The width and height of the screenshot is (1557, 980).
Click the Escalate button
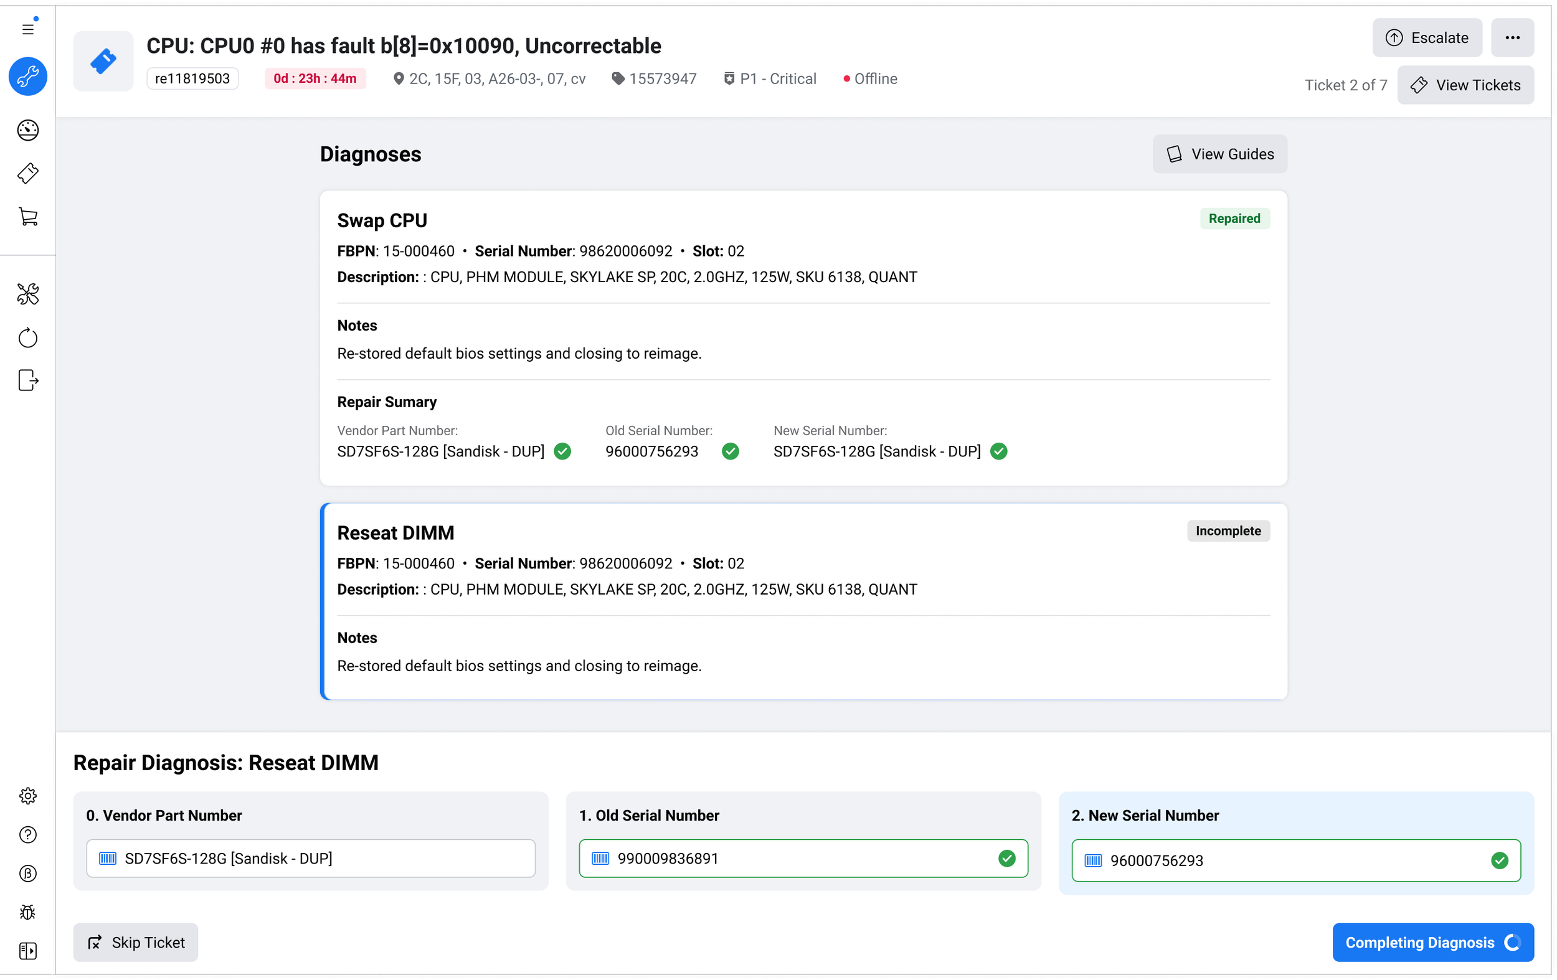(x=1426, y=38)
